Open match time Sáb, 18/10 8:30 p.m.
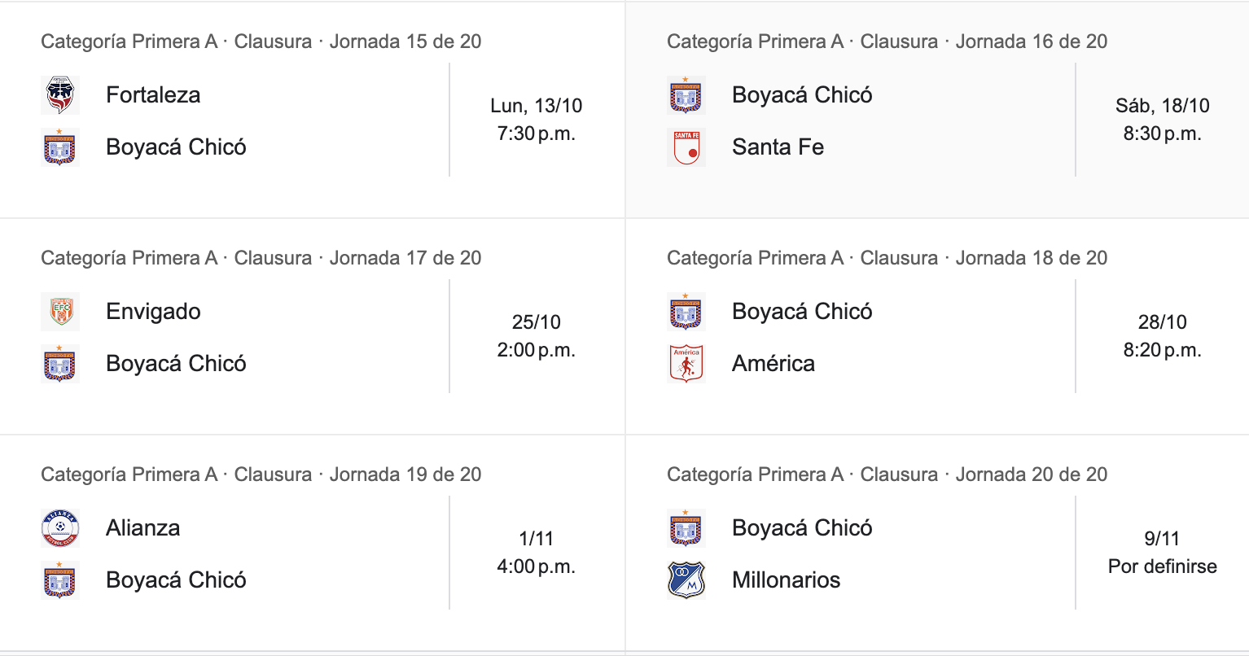 coord(1162,120)
